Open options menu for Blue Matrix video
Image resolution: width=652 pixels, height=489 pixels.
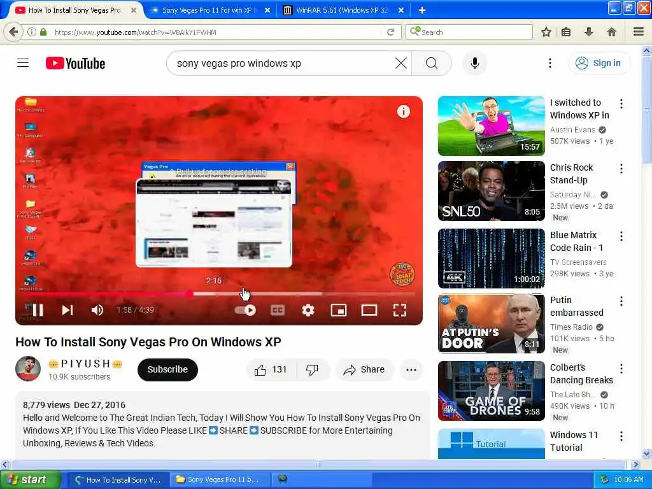pyautogui.click(x=621, y=237)
